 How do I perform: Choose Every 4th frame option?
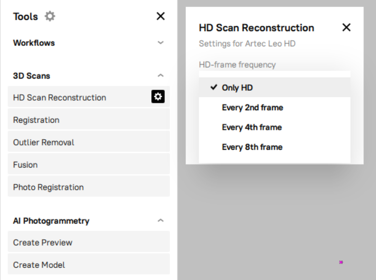275,127
